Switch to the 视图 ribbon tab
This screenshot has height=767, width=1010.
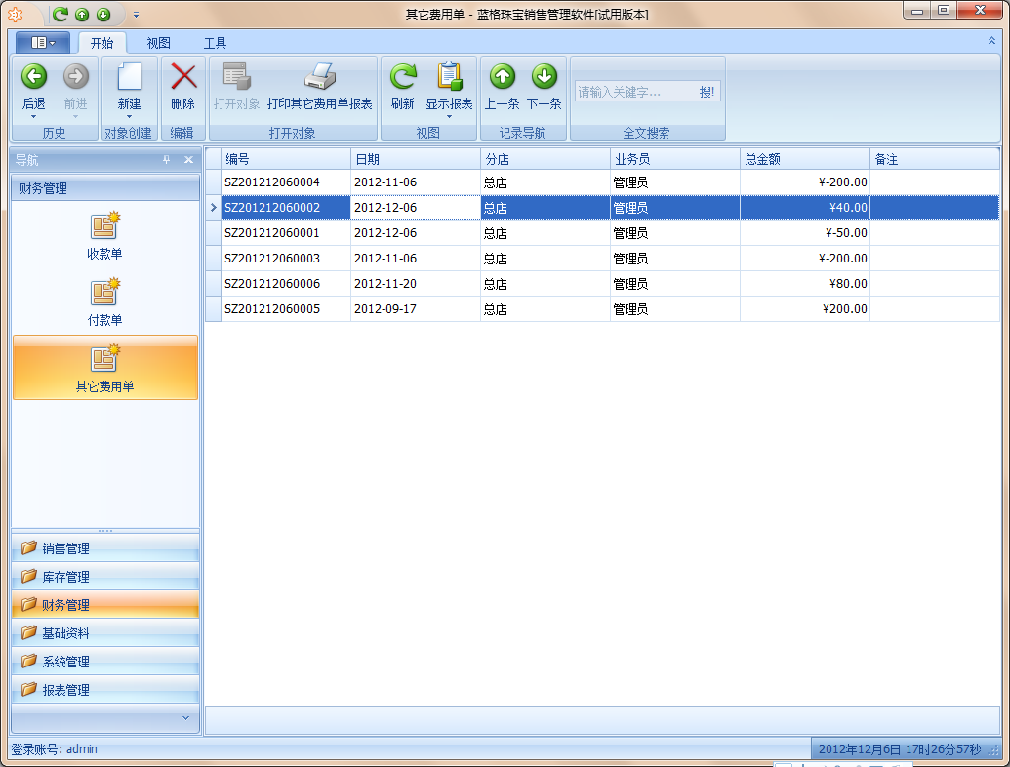pos(158,43)
